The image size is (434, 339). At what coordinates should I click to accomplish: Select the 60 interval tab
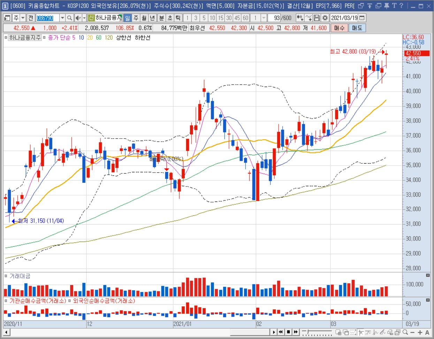click(x=245, y=18)
